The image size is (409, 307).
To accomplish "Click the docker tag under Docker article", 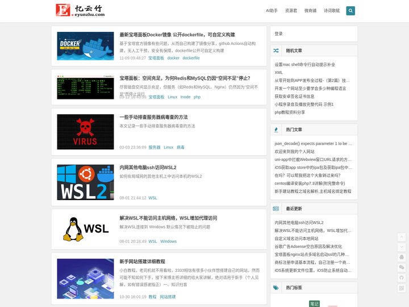I will coord(173,58).
